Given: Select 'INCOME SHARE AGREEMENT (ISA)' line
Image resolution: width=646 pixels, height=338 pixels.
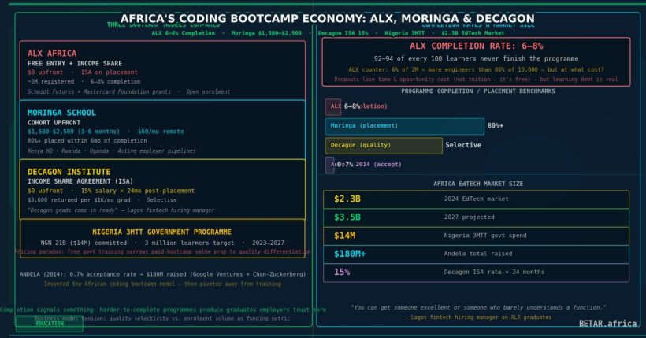Looking at the screenshot, I should (80, 181).
